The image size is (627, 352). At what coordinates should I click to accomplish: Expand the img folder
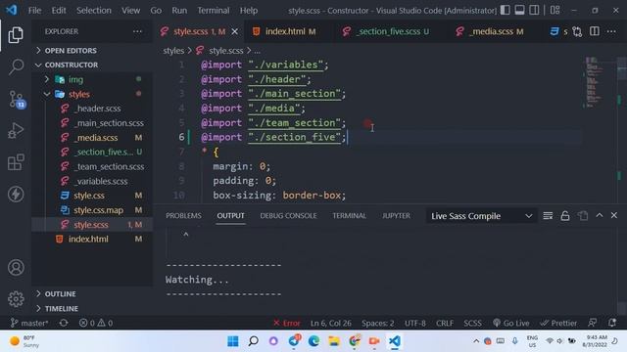pyautogui.click(x=75, y=79)
